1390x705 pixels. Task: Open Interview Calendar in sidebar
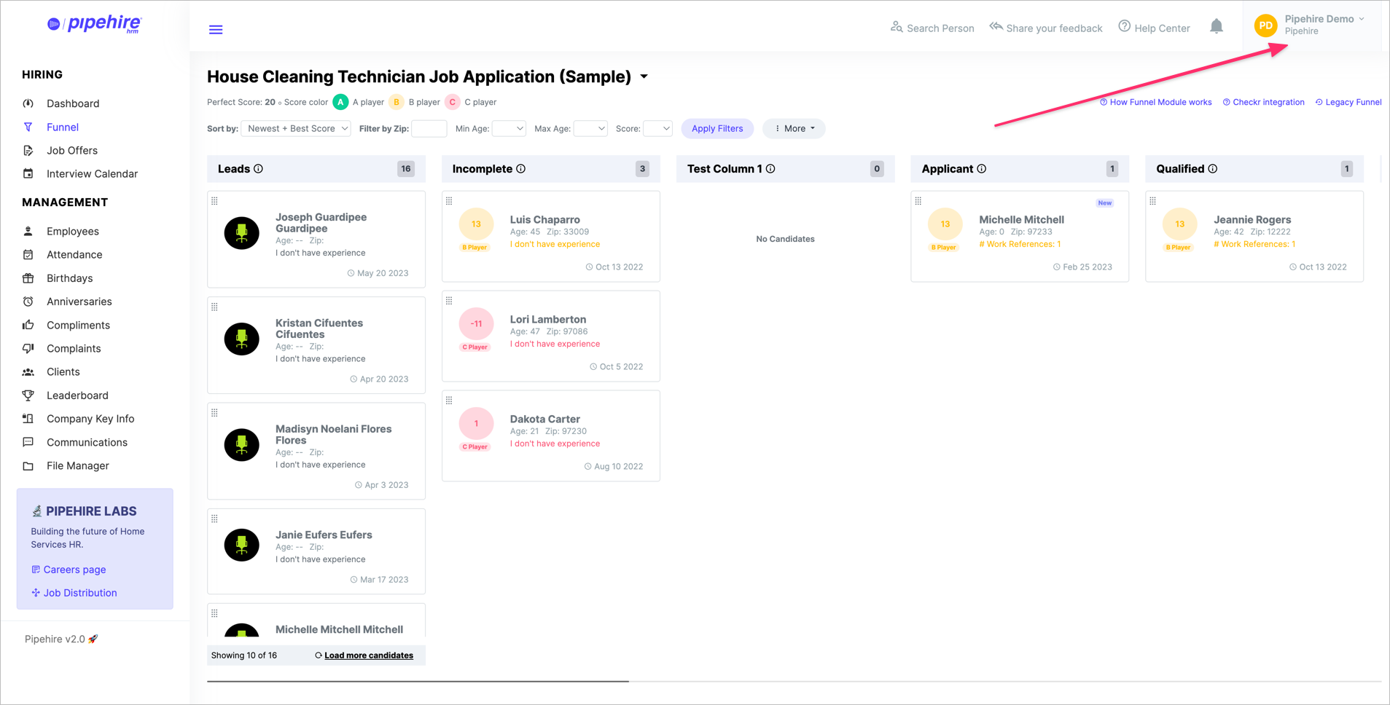coord(92,174)
